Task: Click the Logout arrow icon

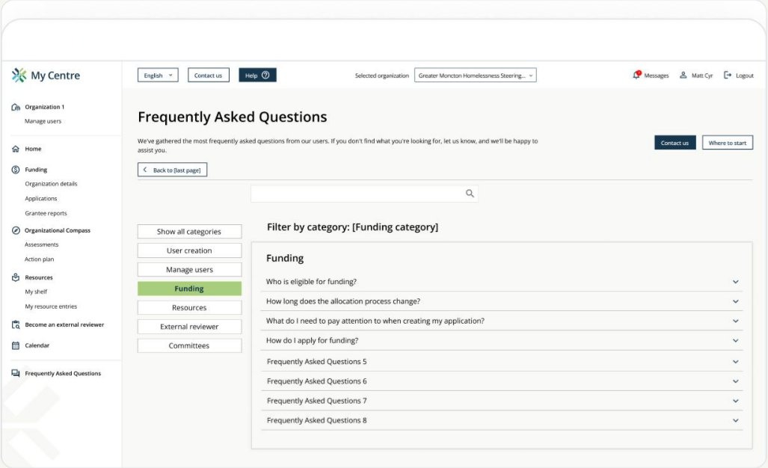Action: tap(728, 75)
